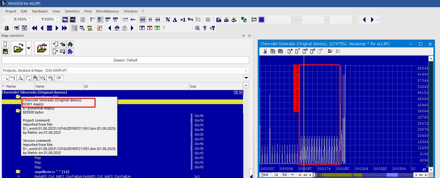Image resolution: width=440 pixels, height=178 pixels.
Task: Open dropdown after navigation arrows in toolbar
Action: click(378, 20)
